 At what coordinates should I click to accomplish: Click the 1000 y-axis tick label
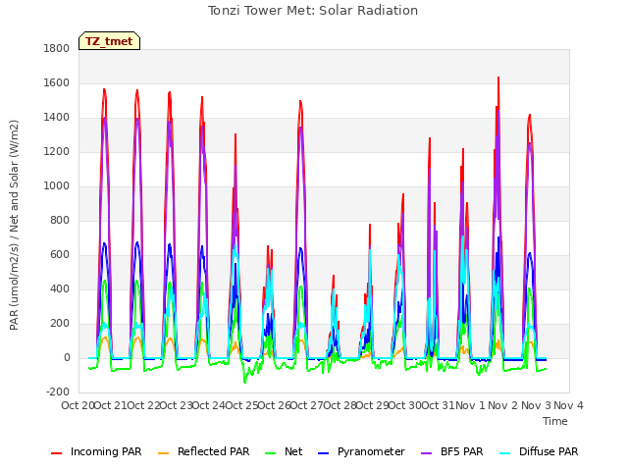click(57, 185)
